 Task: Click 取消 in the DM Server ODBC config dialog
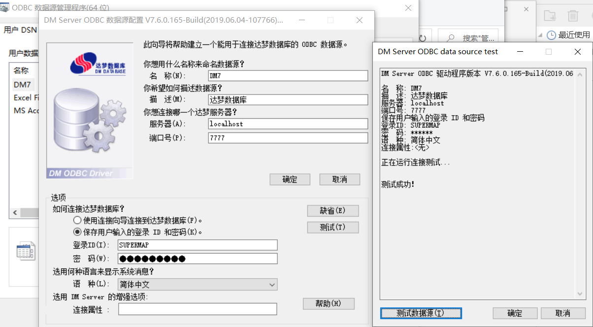coord(340,179)
